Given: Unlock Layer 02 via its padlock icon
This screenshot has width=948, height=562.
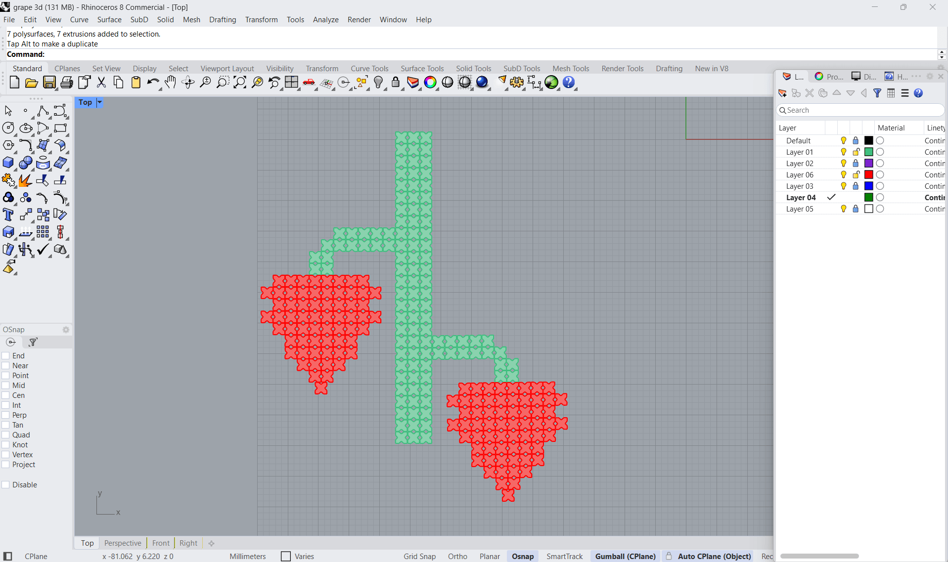Looking at the screenshot, I should (856, 164).
